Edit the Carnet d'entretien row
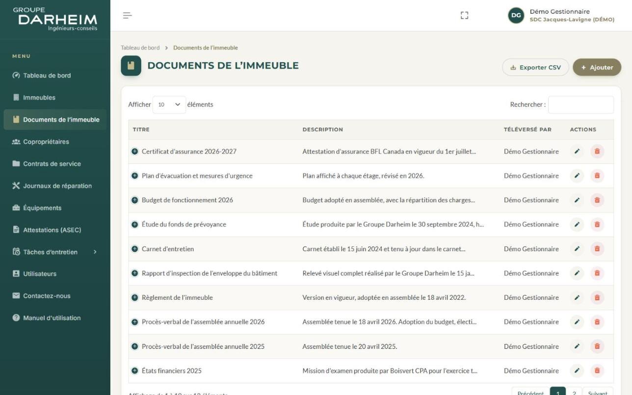 pyautogui.click(x=577, y=249)
